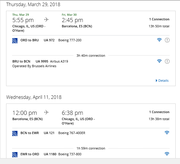
Task: Select the UA 972 flight number
Action: pyautogui.click(x=49, y=40)
